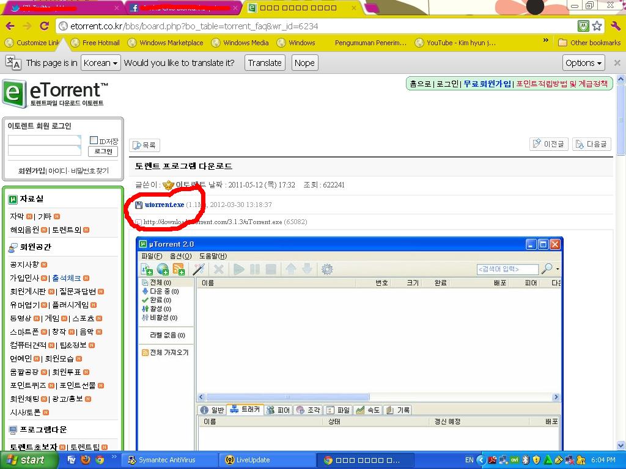Click the 목록 list button
The image size is (626, 469).
[144, 145]
